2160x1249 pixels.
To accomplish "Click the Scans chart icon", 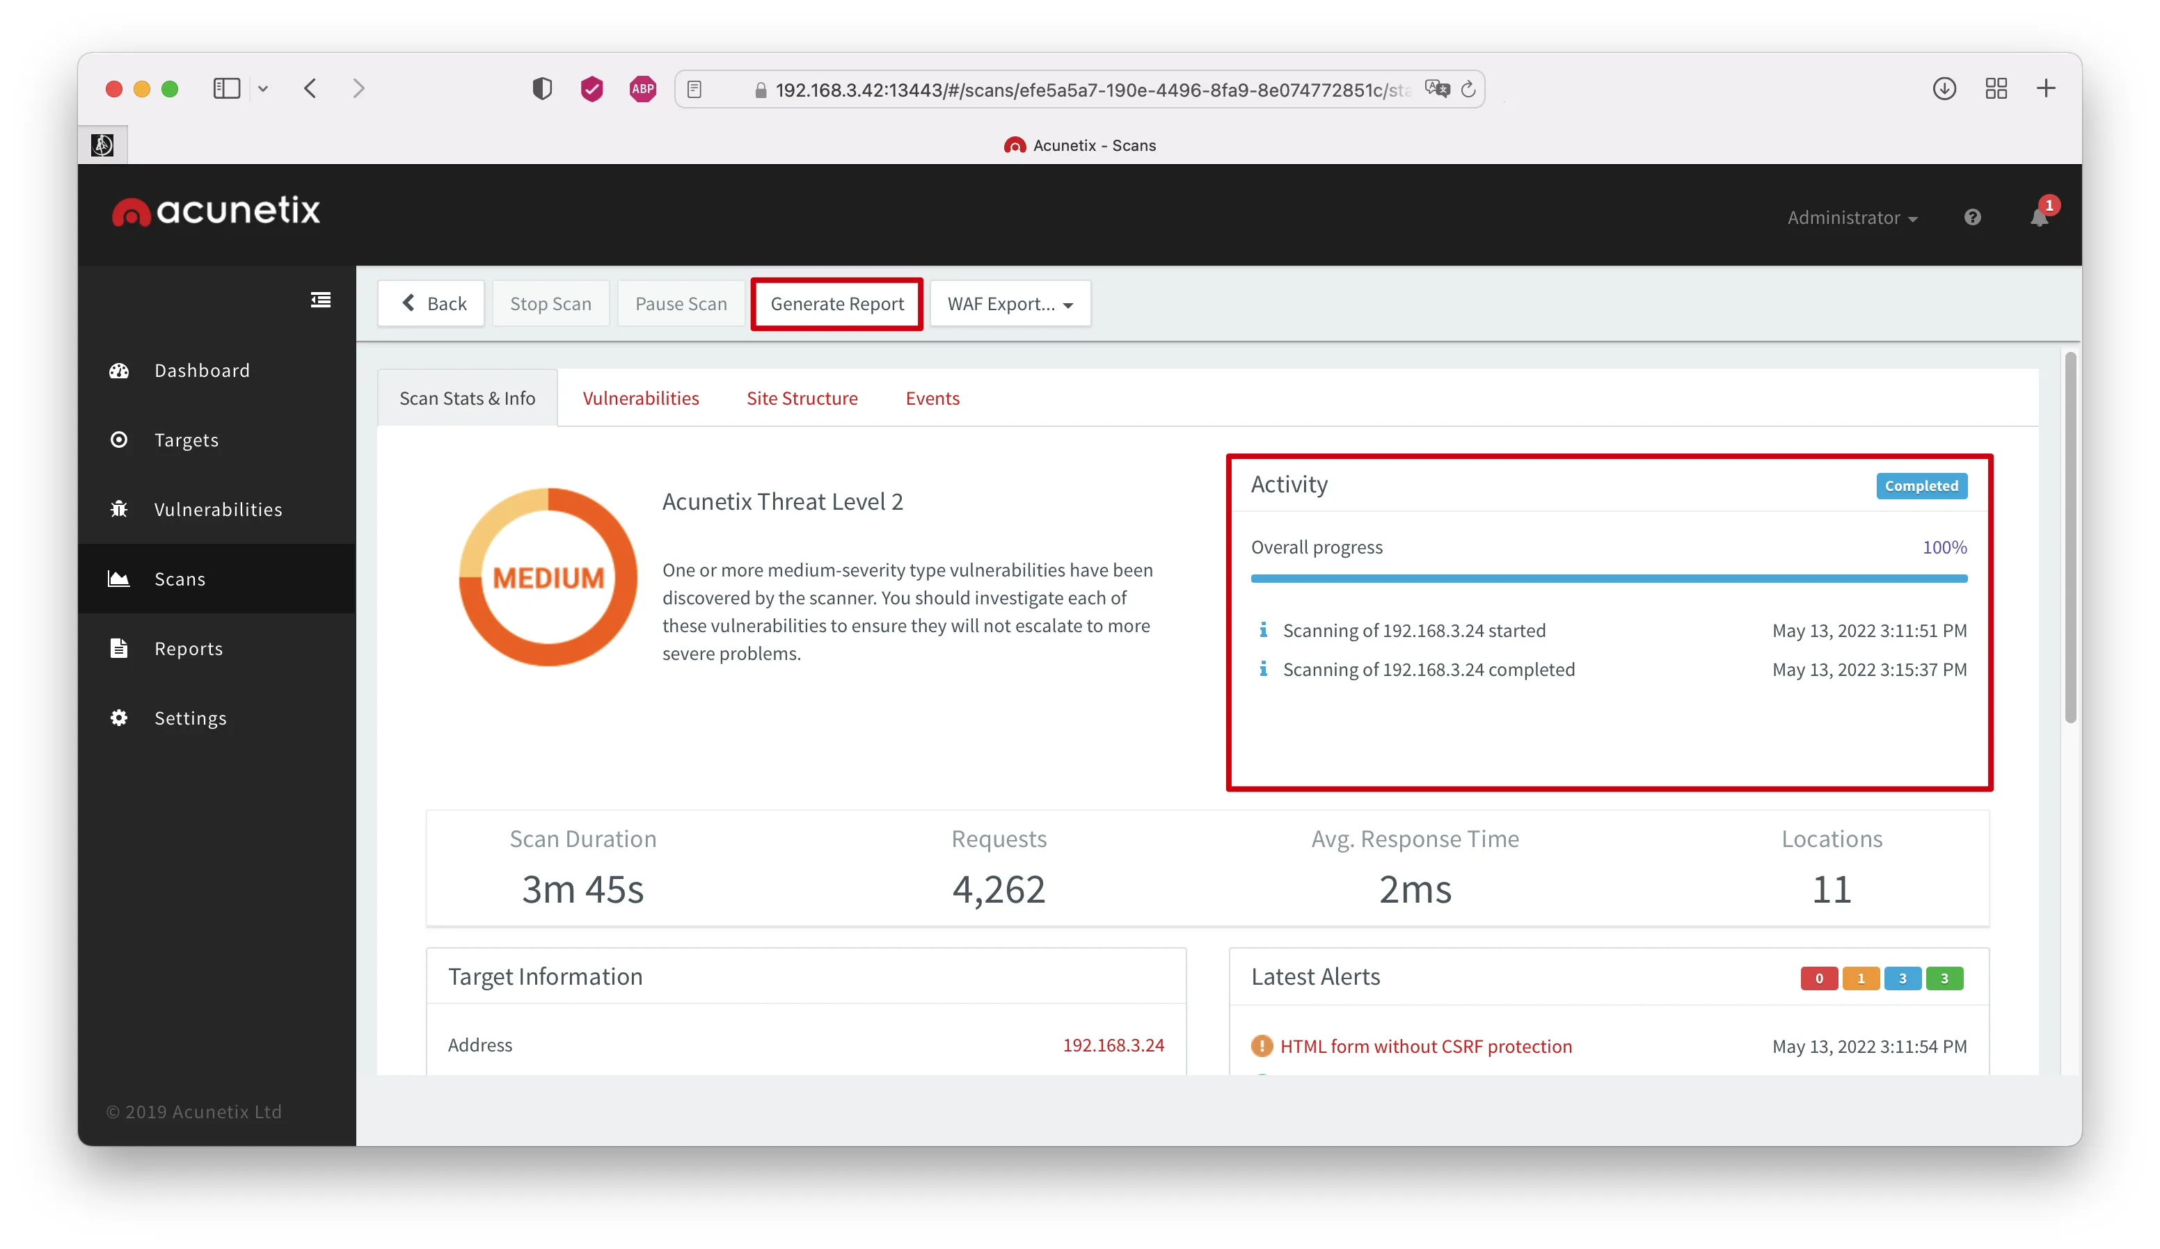I will [x=119, y=579].
